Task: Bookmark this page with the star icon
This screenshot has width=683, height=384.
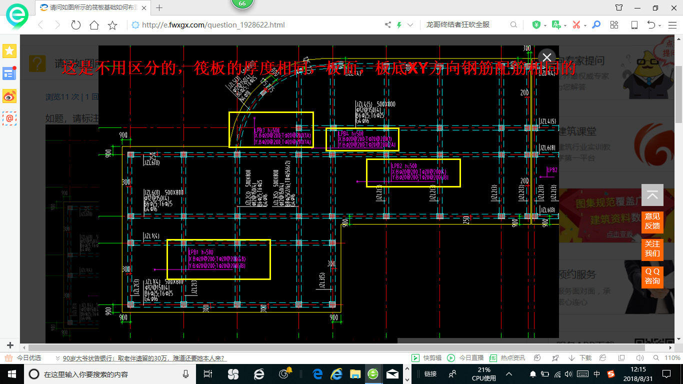Action: (112, 25)
